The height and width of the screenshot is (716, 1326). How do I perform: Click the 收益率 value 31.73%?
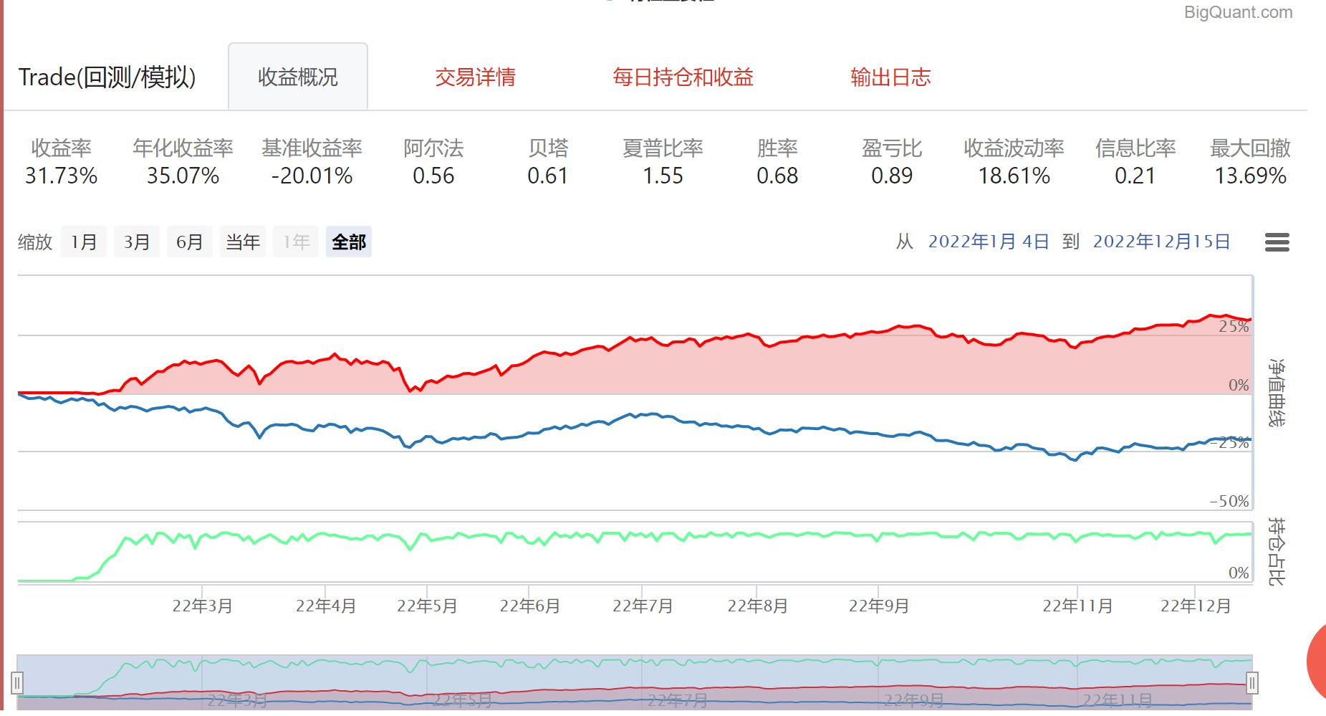tap(62, 176)
